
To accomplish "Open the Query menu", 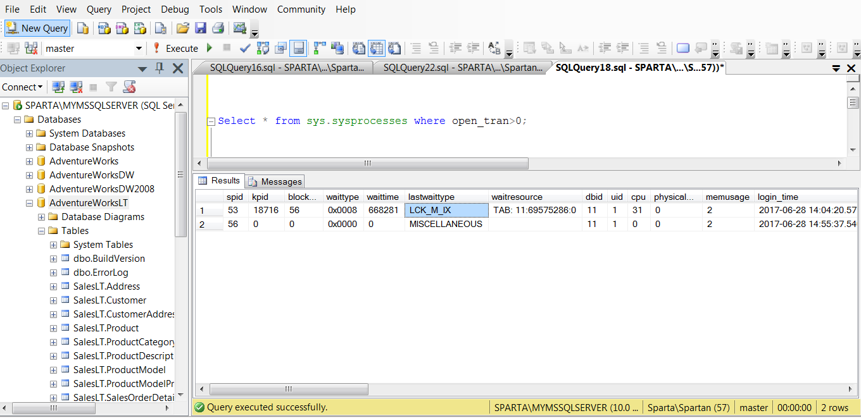I will [99, 9].
